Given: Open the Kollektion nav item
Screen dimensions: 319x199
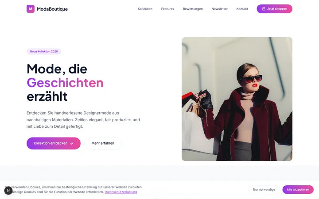Looking at the screenshot, I should (x=145, y=9).
